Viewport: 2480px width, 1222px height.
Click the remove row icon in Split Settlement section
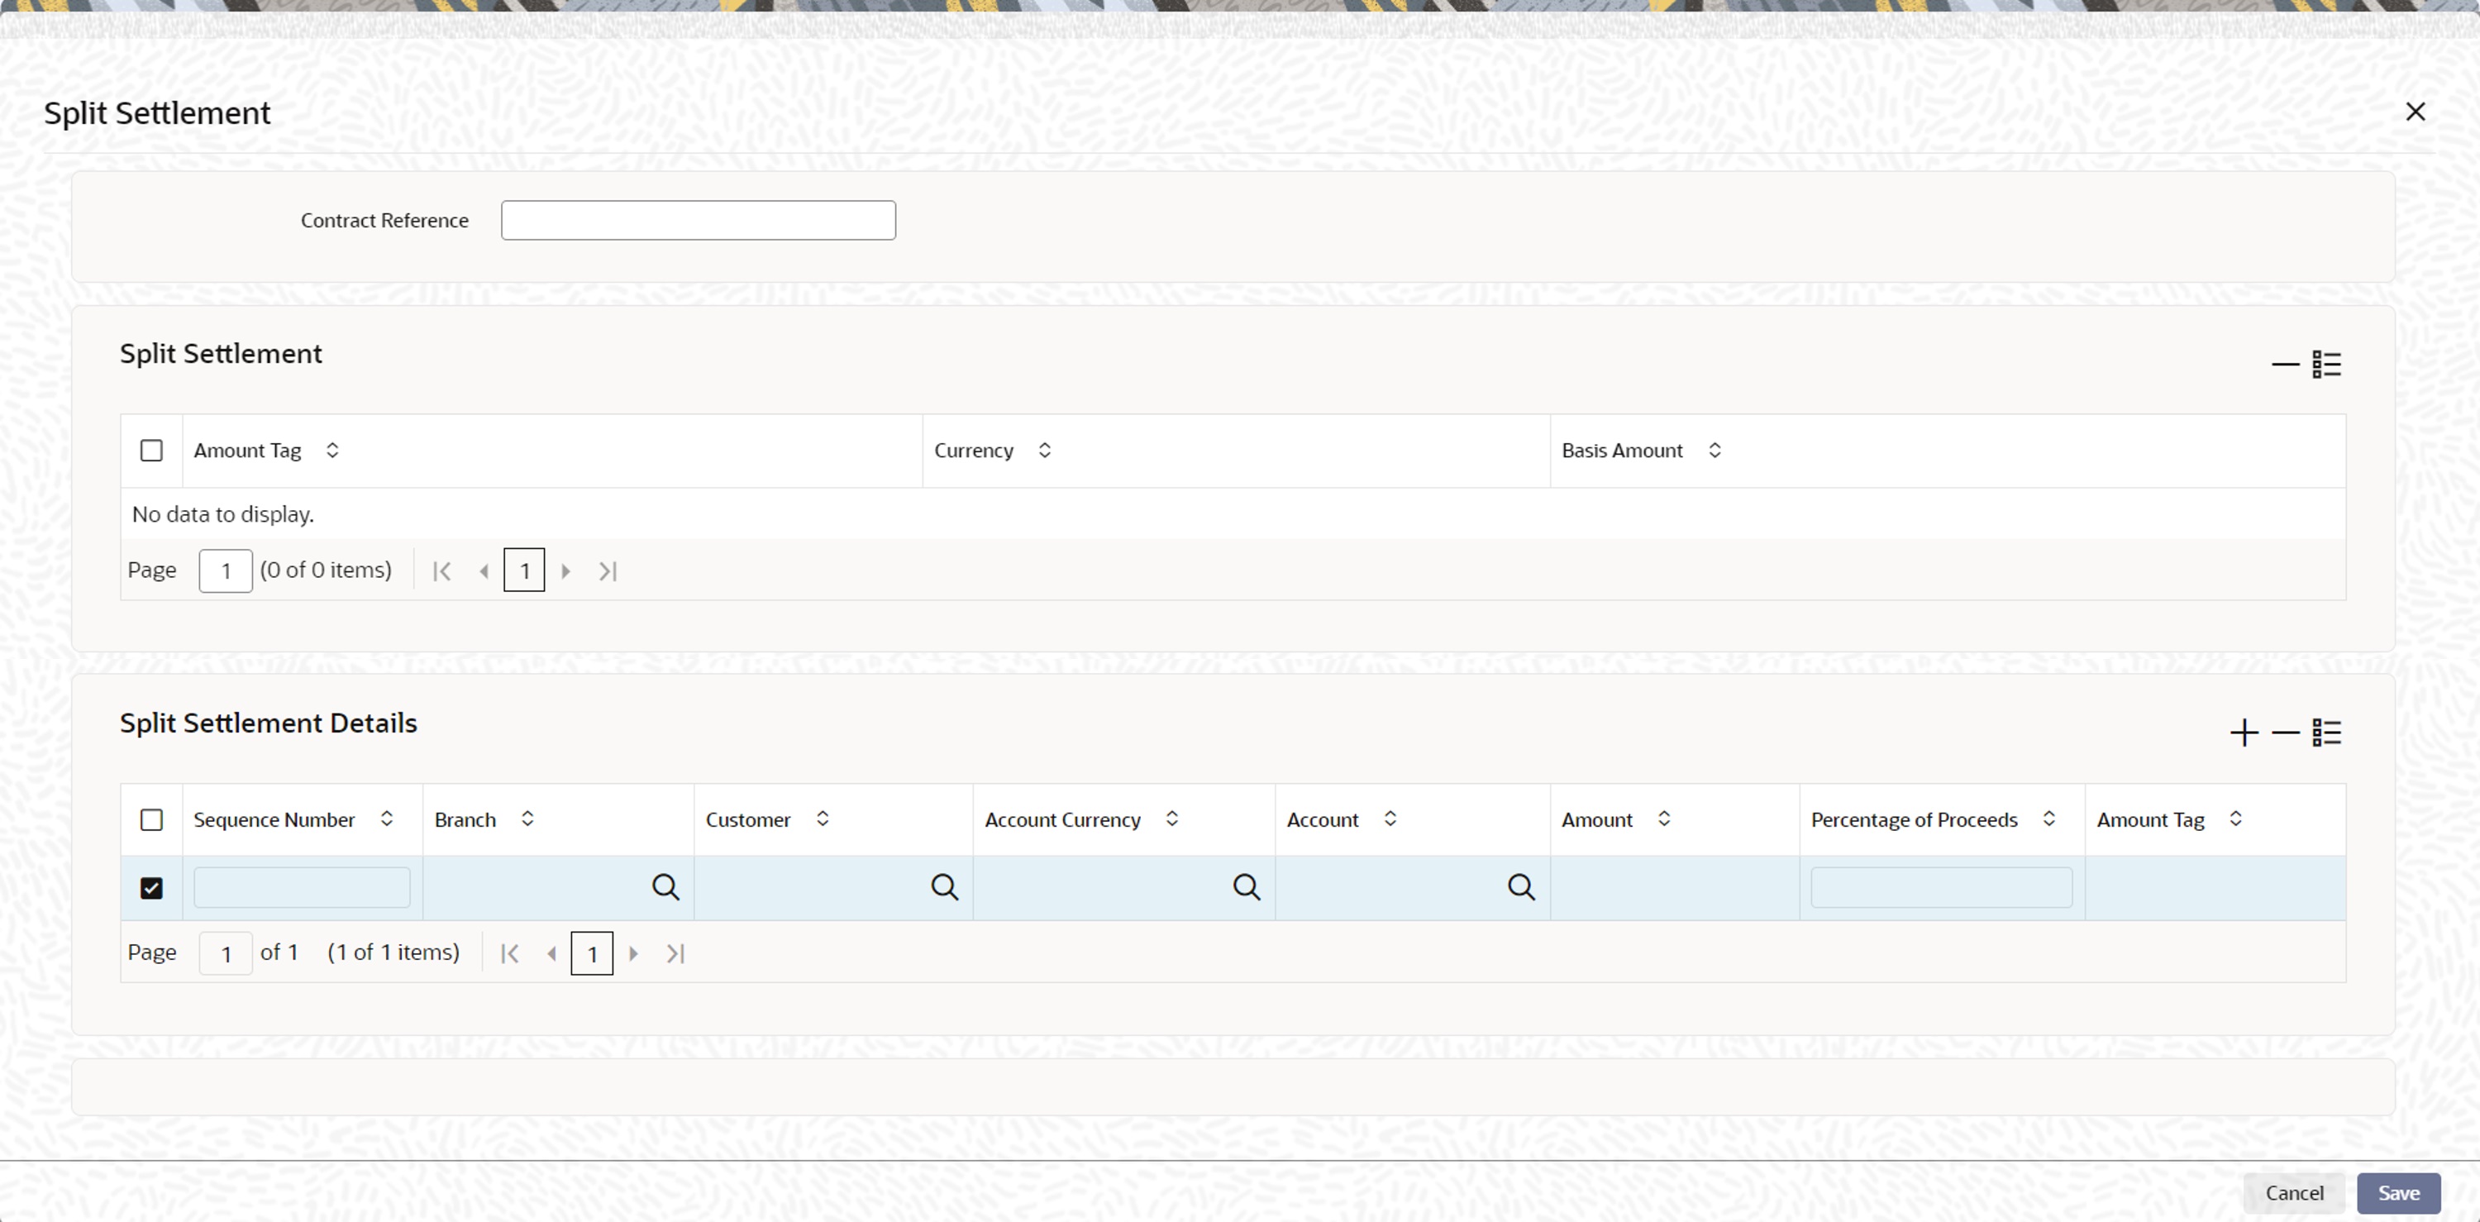click(2285, 364)
